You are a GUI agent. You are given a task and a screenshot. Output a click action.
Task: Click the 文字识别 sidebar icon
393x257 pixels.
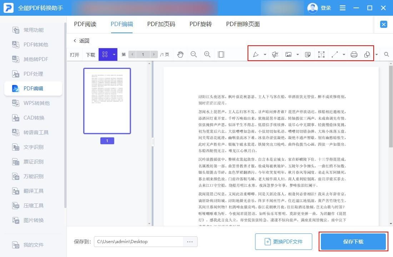(15, 147)
